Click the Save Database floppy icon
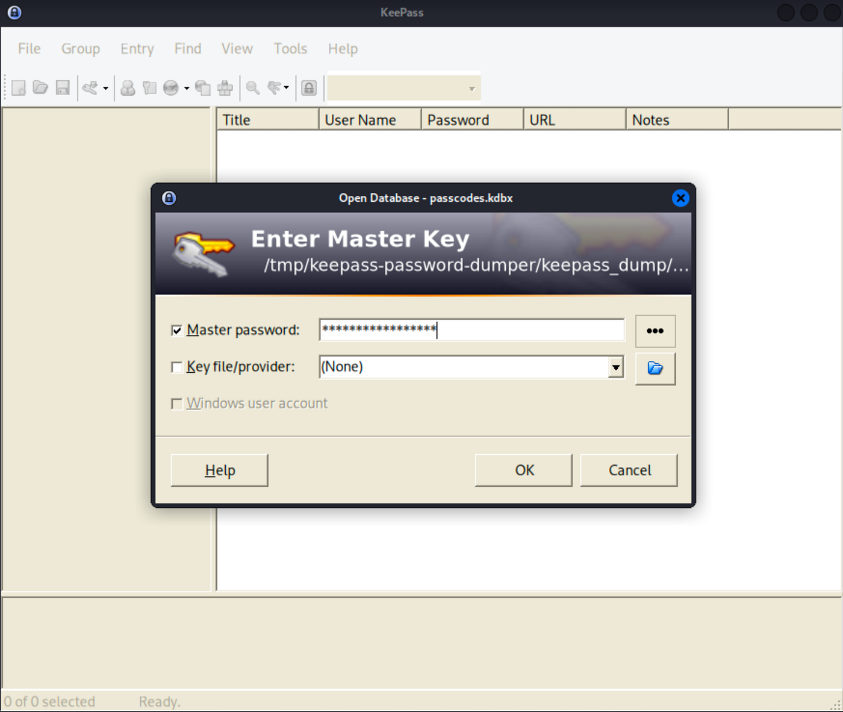 (63, 88)
